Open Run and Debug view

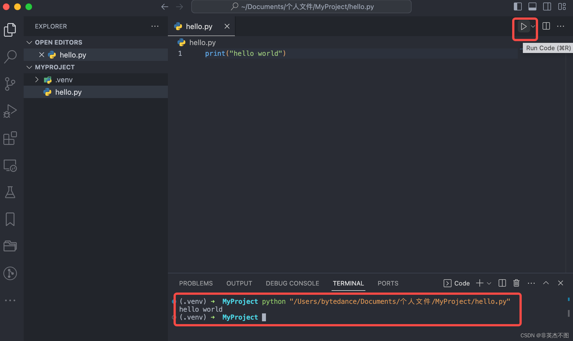[x=10, y=111]
